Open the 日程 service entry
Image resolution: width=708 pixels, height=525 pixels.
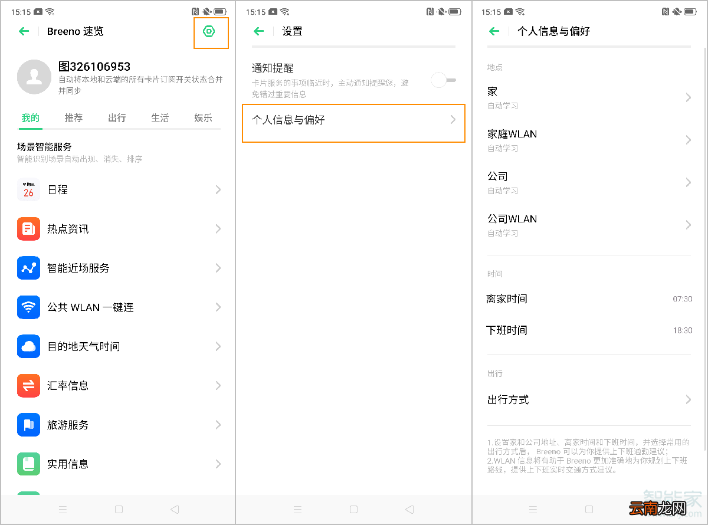click(118, 189)
